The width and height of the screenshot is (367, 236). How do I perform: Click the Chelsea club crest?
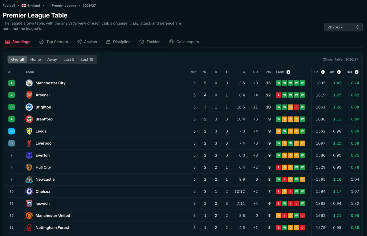pos(29,191)
